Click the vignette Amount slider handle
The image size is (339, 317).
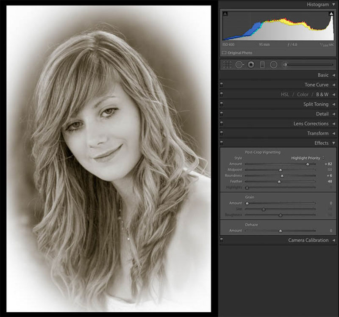click(308, 164)
